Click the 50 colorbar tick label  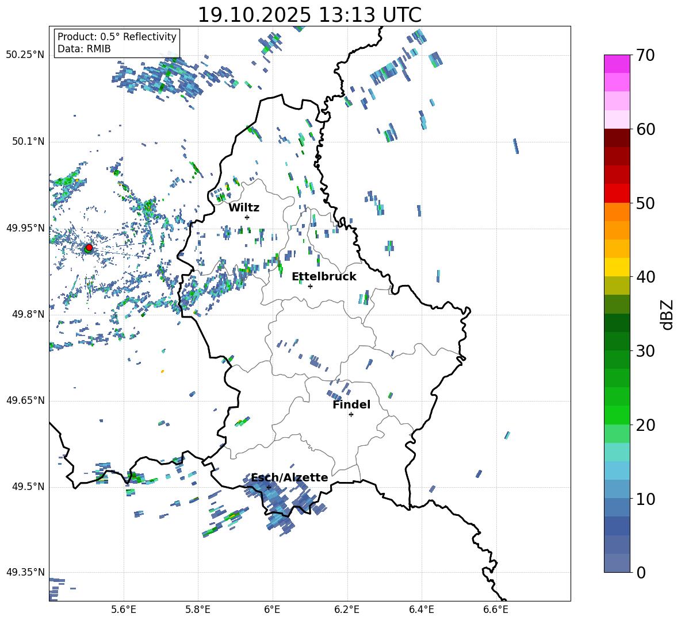point(645,203)
